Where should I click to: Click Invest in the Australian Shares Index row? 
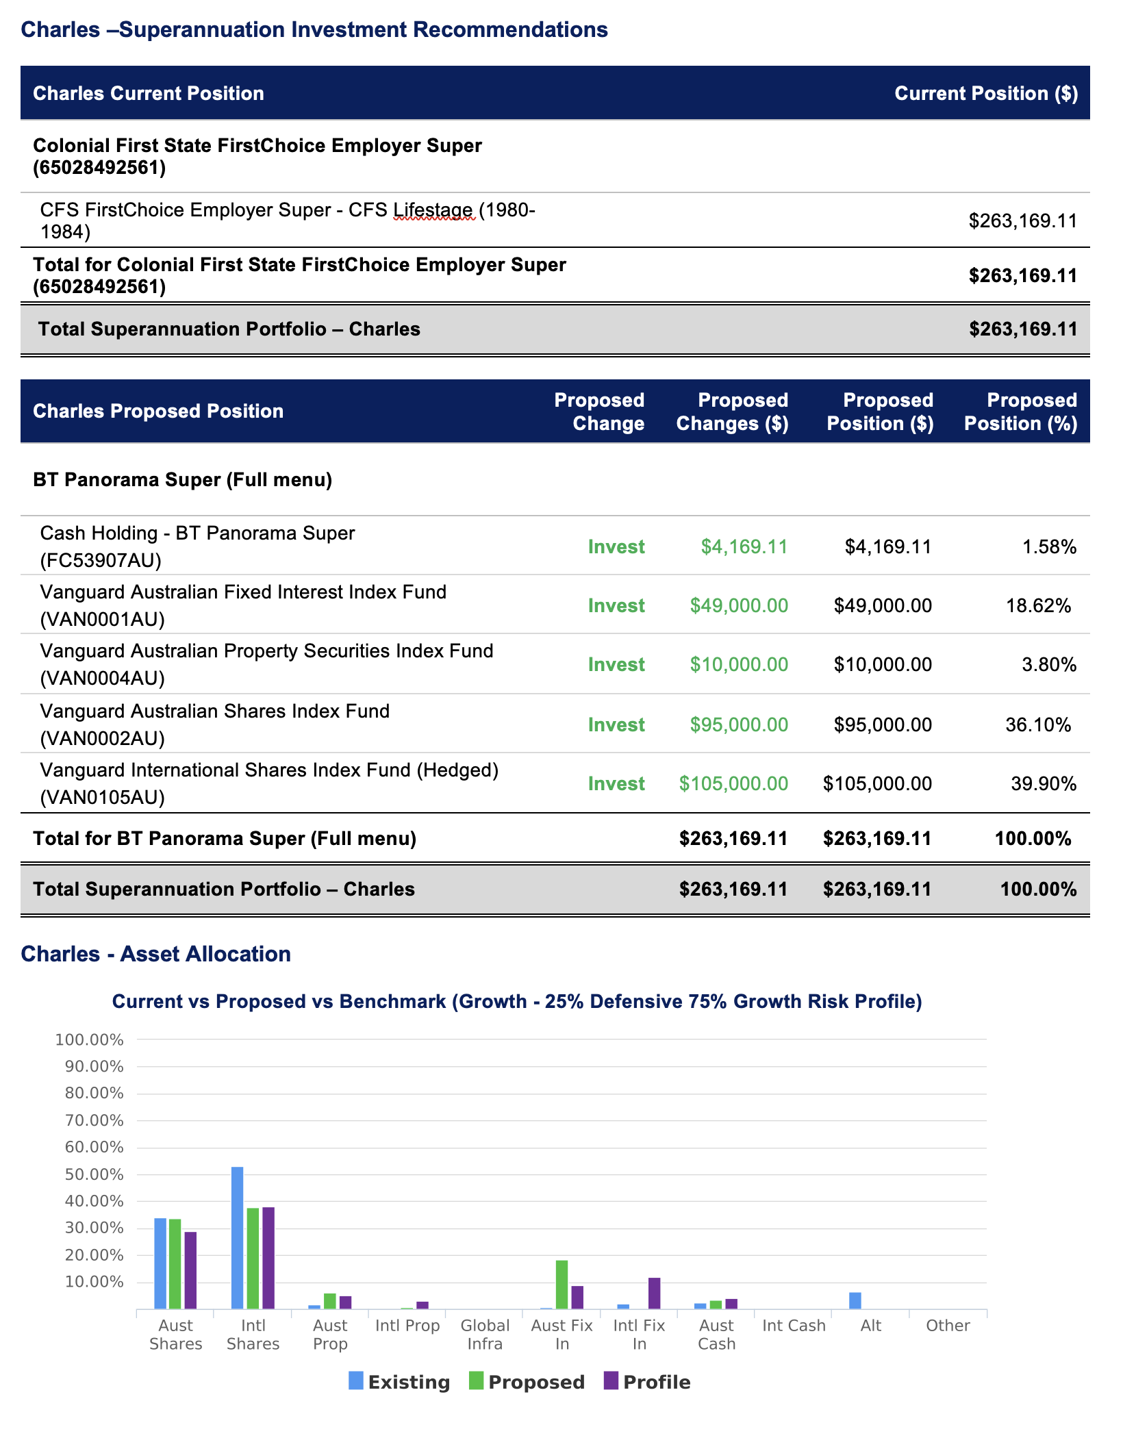[x=616, y=724]
